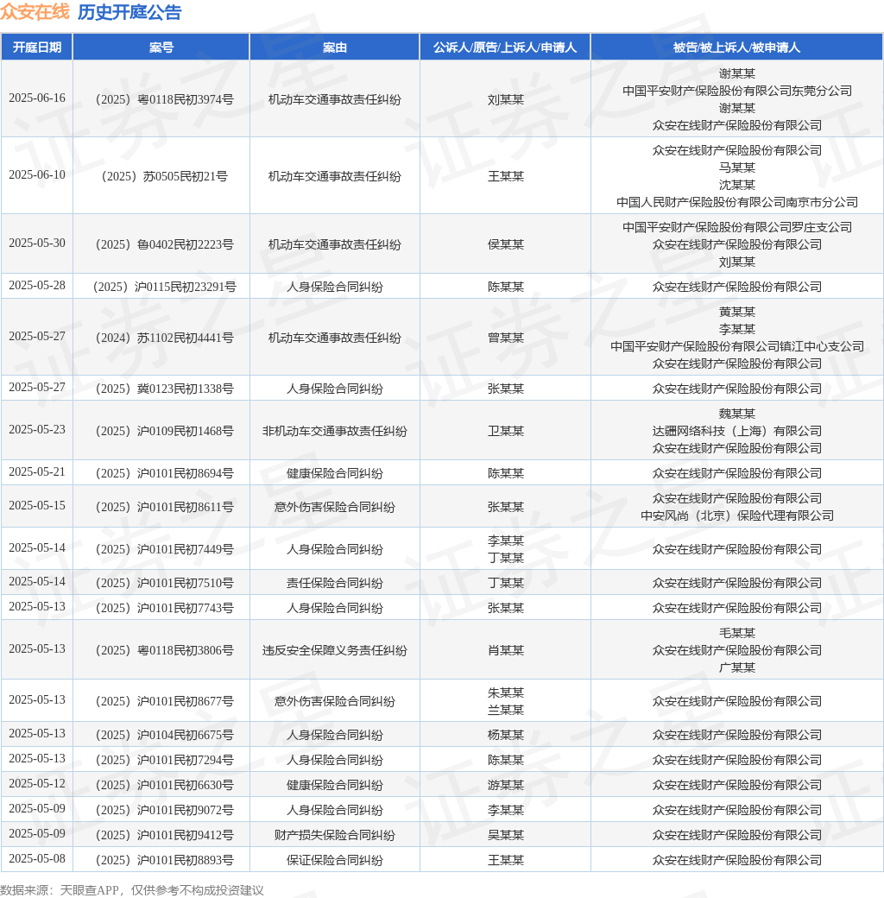884x898 pixels.
Task: Select case number (2025)沪0101民初7743号
Action: (x=164, y=608)
